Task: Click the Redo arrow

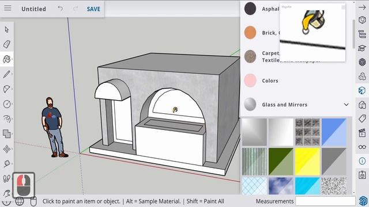Action: click(76, 9)
